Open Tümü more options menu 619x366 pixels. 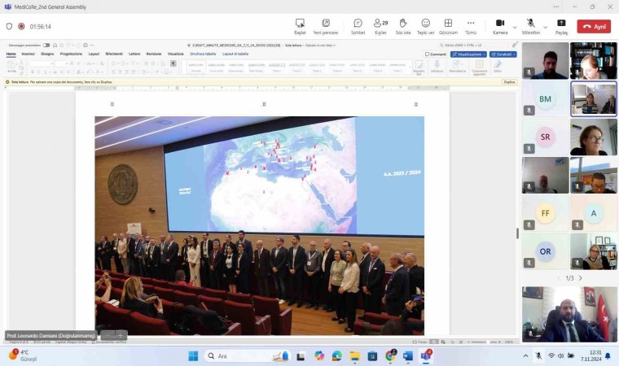pyautogui.click(x=471, y=25)
